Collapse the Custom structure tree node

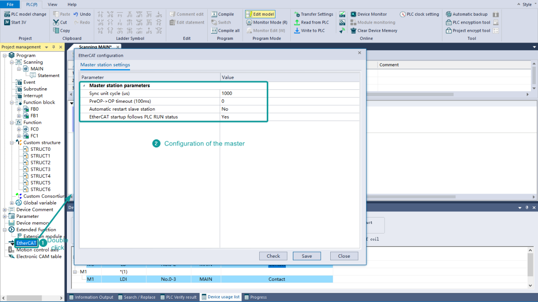point(12,143)
